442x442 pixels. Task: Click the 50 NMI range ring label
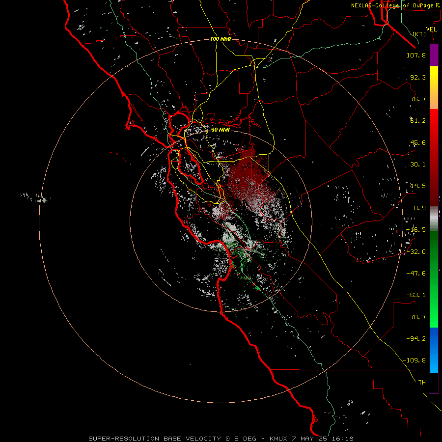221,130
